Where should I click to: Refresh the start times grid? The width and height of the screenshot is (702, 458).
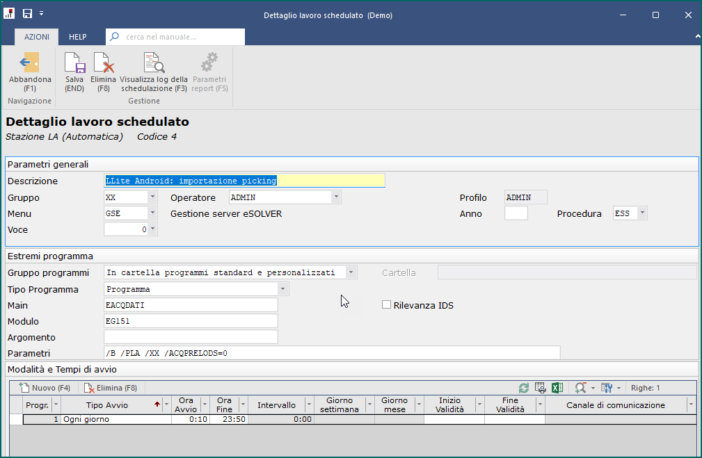pyautogui.click(x=524, y=388)
